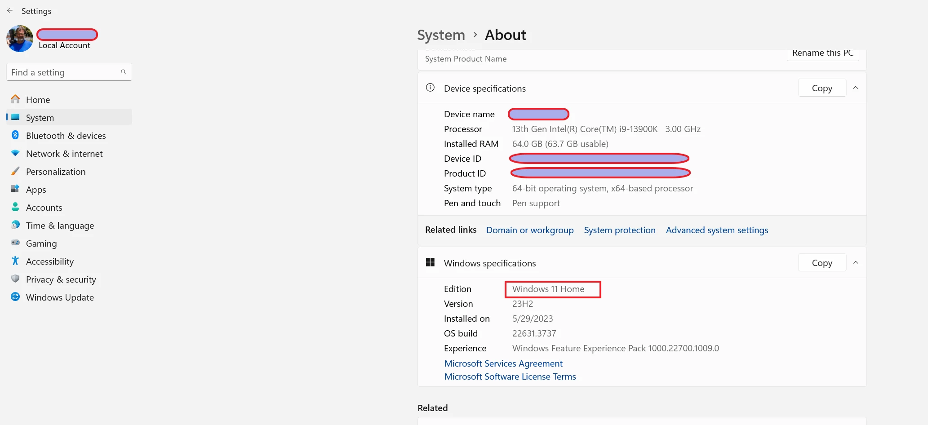Screen dimensions: 928x425
Task: Click the Gaming controller icon
Action: click(15, 243)
